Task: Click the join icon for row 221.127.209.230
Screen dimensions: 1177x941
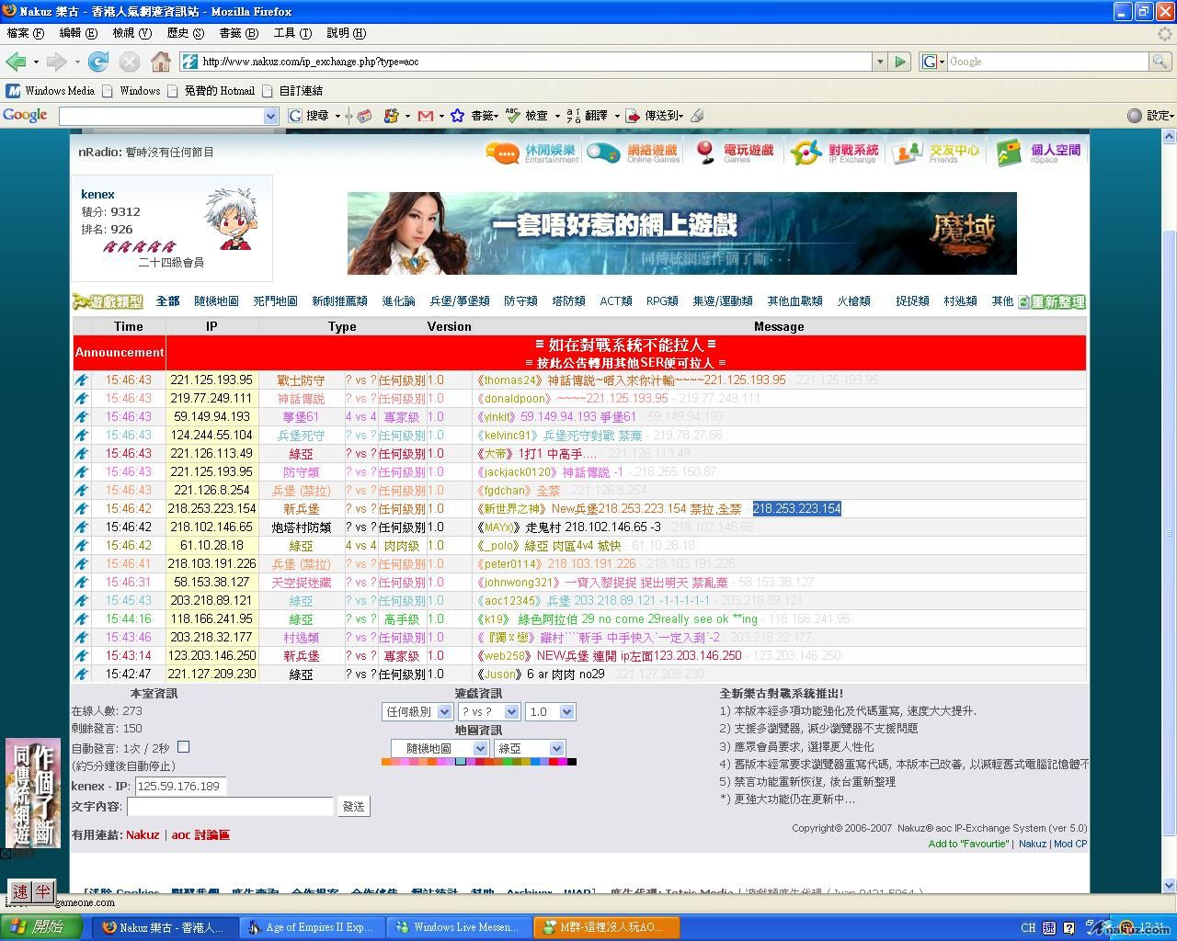Action: 82,675
